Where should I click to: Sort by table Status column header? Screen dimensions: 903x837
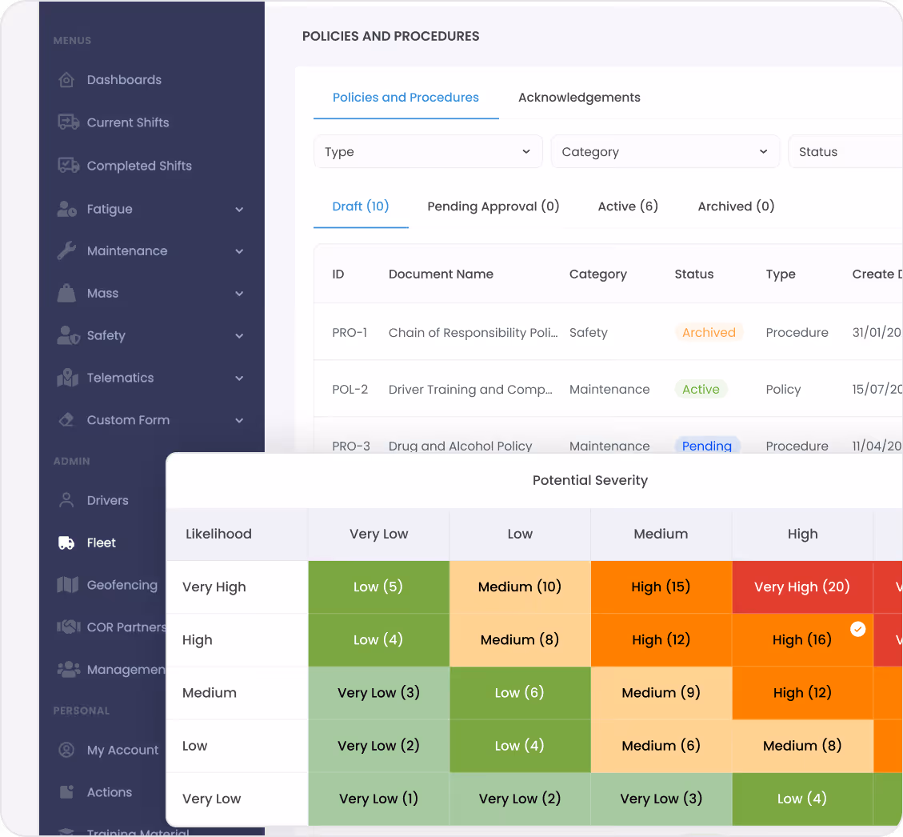pos(694,274)
